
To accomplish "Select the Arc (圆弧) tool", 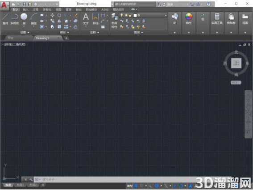I will (x=33, y=19).
